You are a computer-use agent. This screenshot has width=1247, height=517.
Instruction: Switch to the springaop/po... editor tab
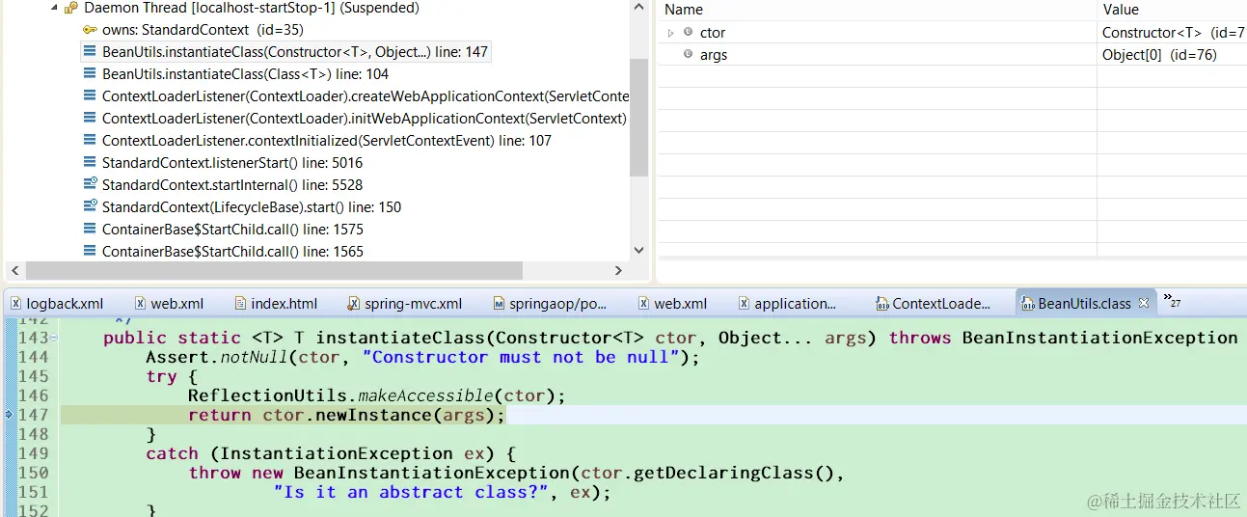(557, 303)
